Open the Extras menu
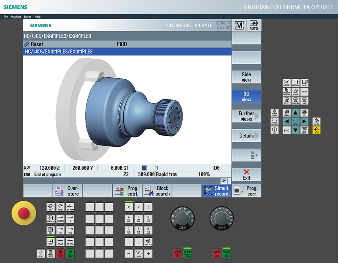Viewport: 338px width, 263px height. [27, 17]
